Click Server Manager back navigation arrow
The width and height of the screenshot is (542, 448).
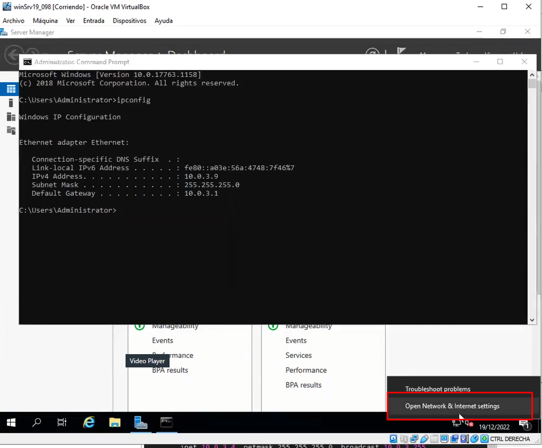[13, 55]
